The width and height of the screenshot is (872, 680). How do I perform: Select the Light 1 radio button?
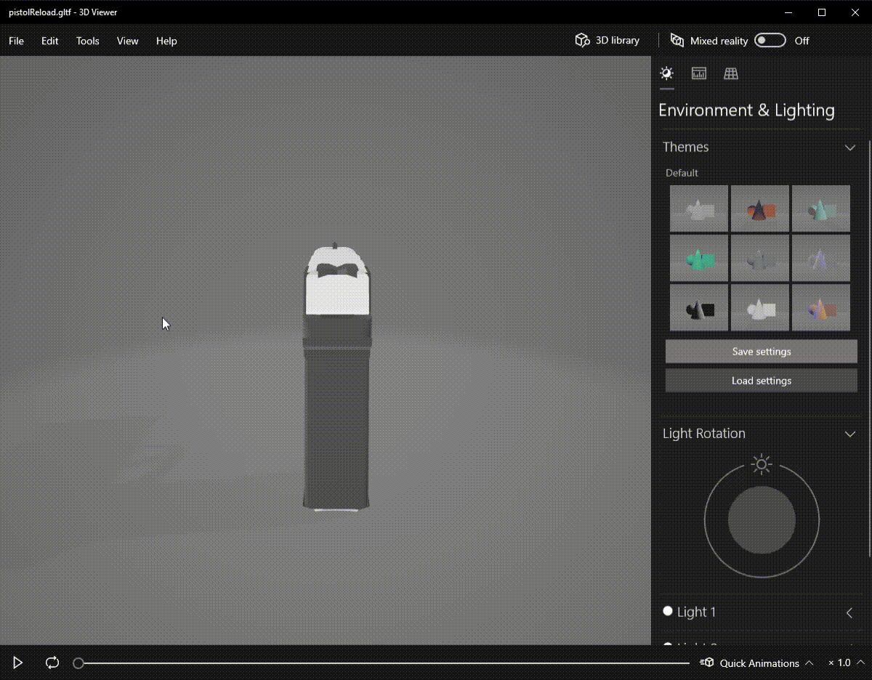tap(667, 611)
